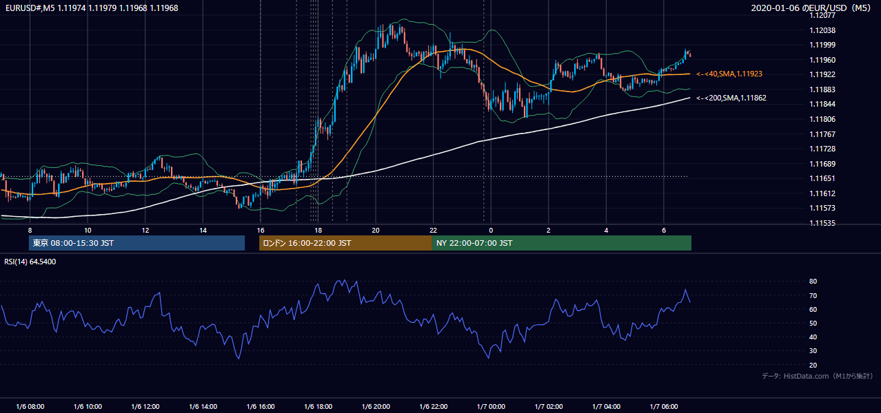Screen dimensions: 881x413
Task: Click hour 2 on the price chart time axis
Action: pyautogui.click(x=548, y=229)
